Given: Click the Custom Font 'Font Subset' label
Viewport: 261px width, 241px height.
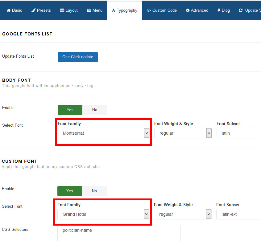Looking at the screenshot, I should tap(228, 205).
